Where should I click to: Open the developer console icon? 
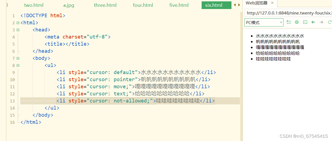(x=305, y=22)
